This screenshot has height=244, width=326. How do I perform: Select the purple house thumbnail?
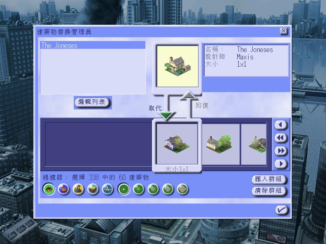(177, 144)
